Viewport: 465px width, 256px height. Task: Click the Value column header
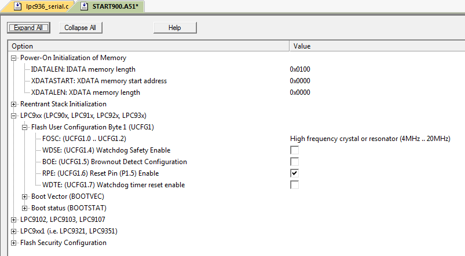click(x=377, y=46)
